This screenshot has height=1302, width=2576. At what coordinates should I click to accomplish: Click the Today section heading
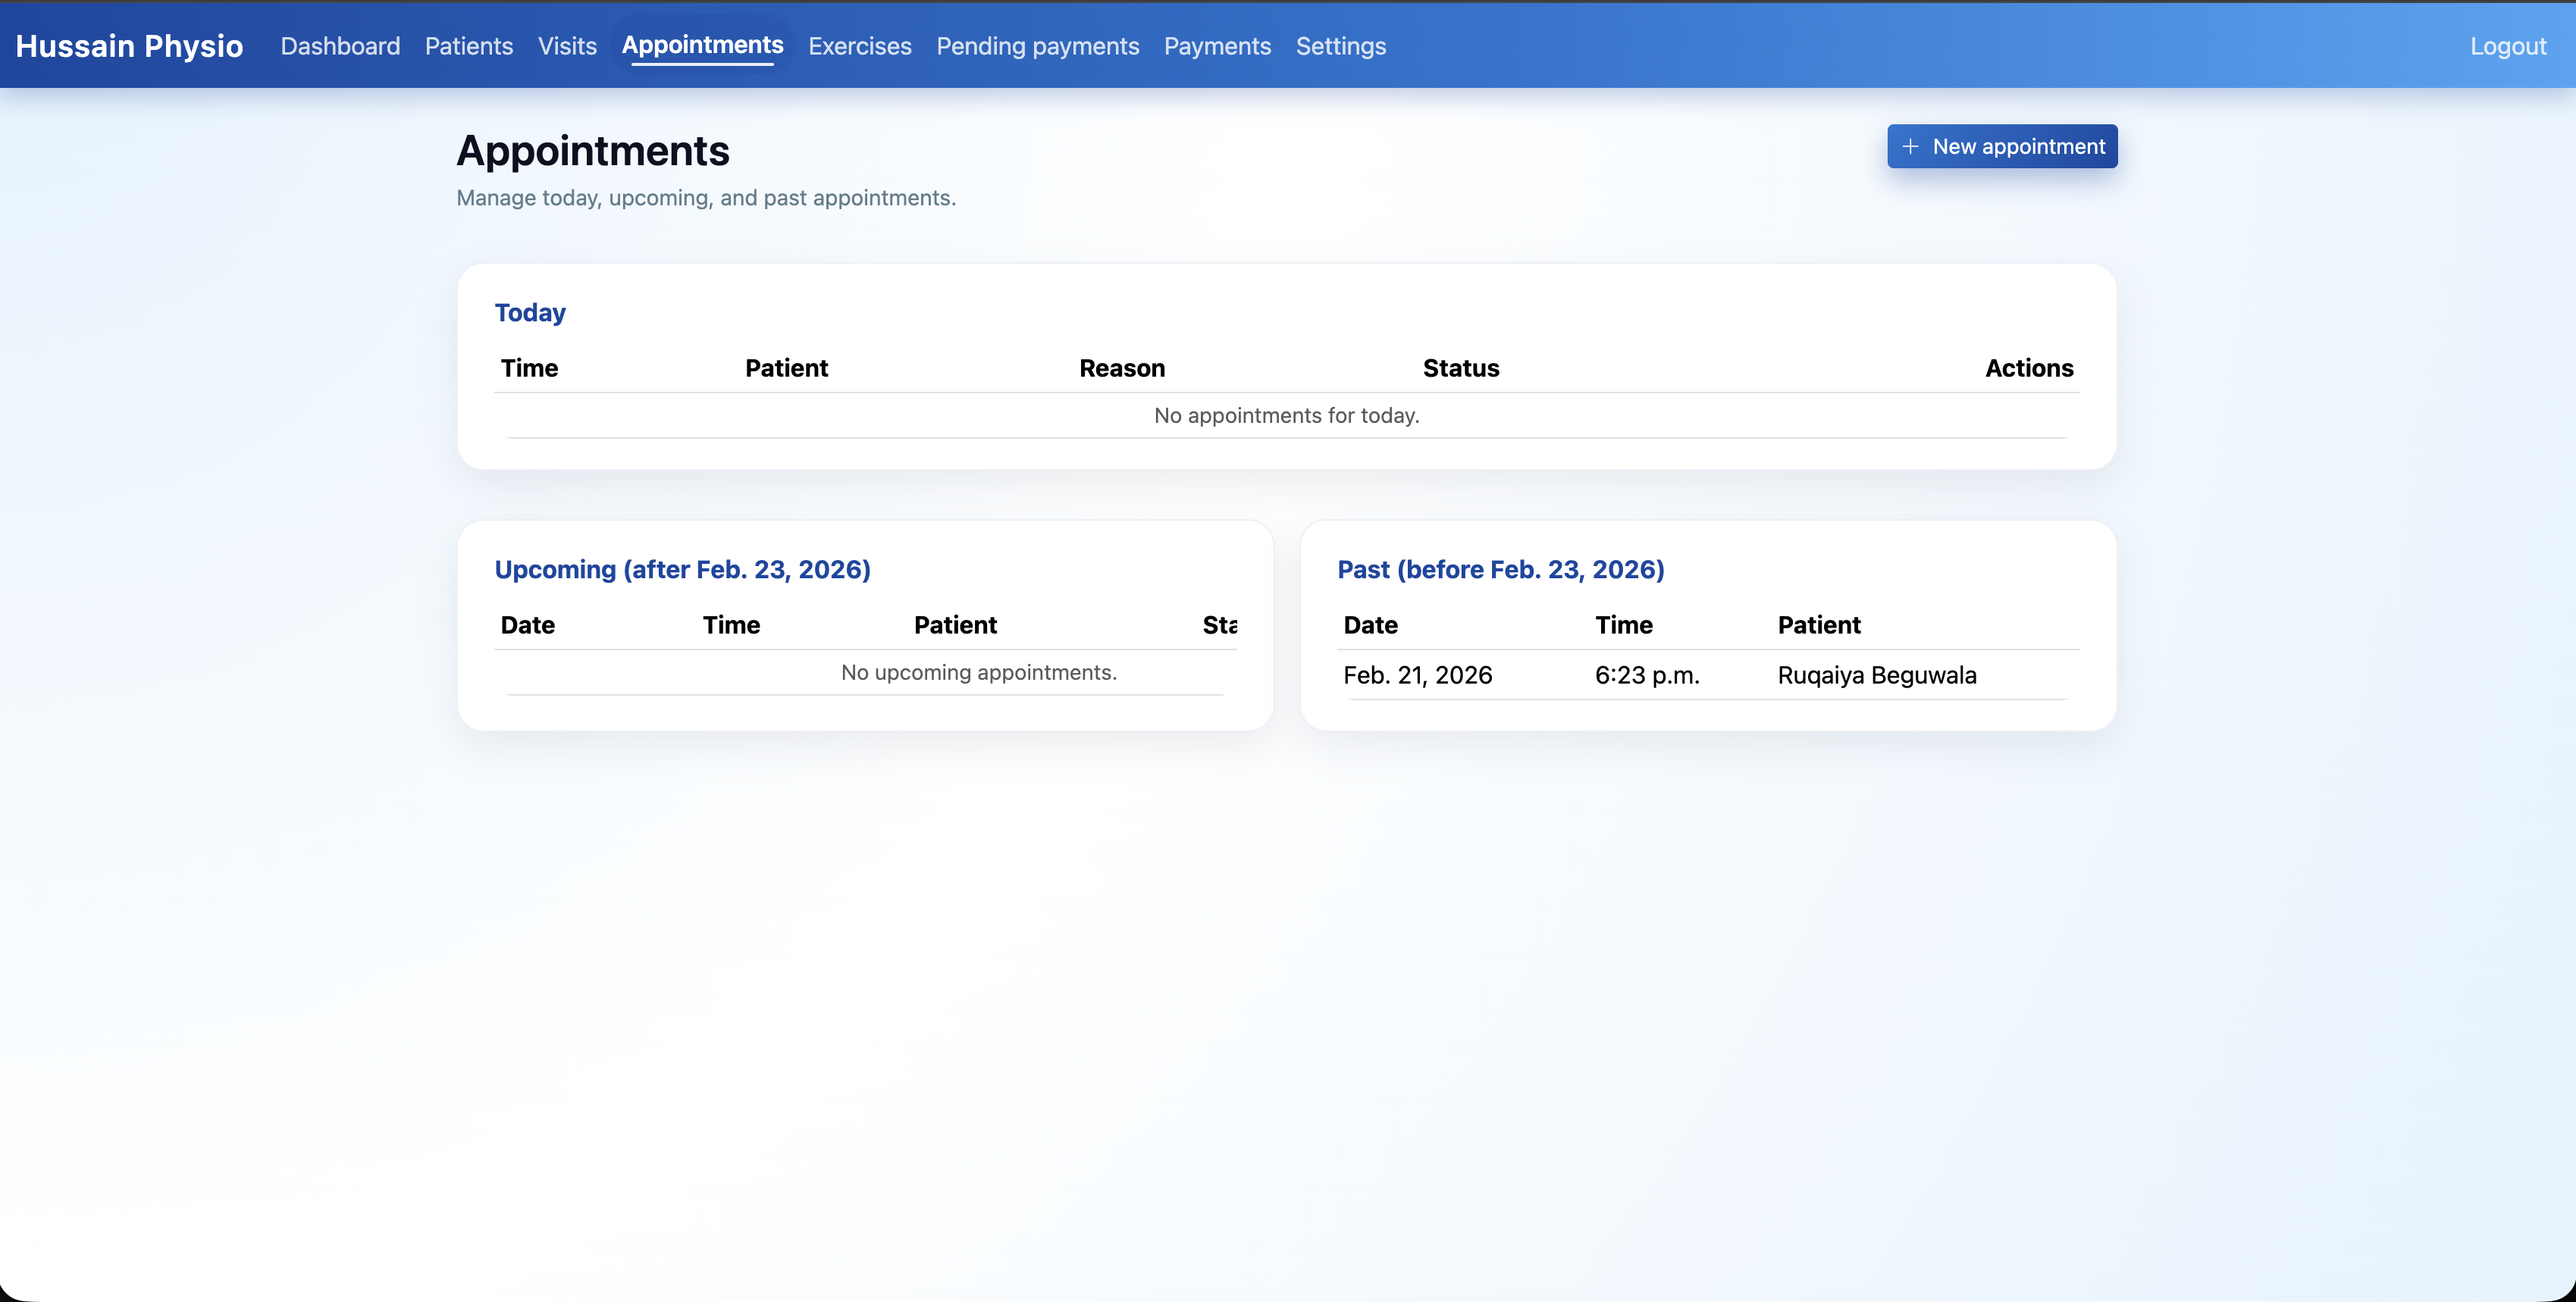[x=530, y=313]
